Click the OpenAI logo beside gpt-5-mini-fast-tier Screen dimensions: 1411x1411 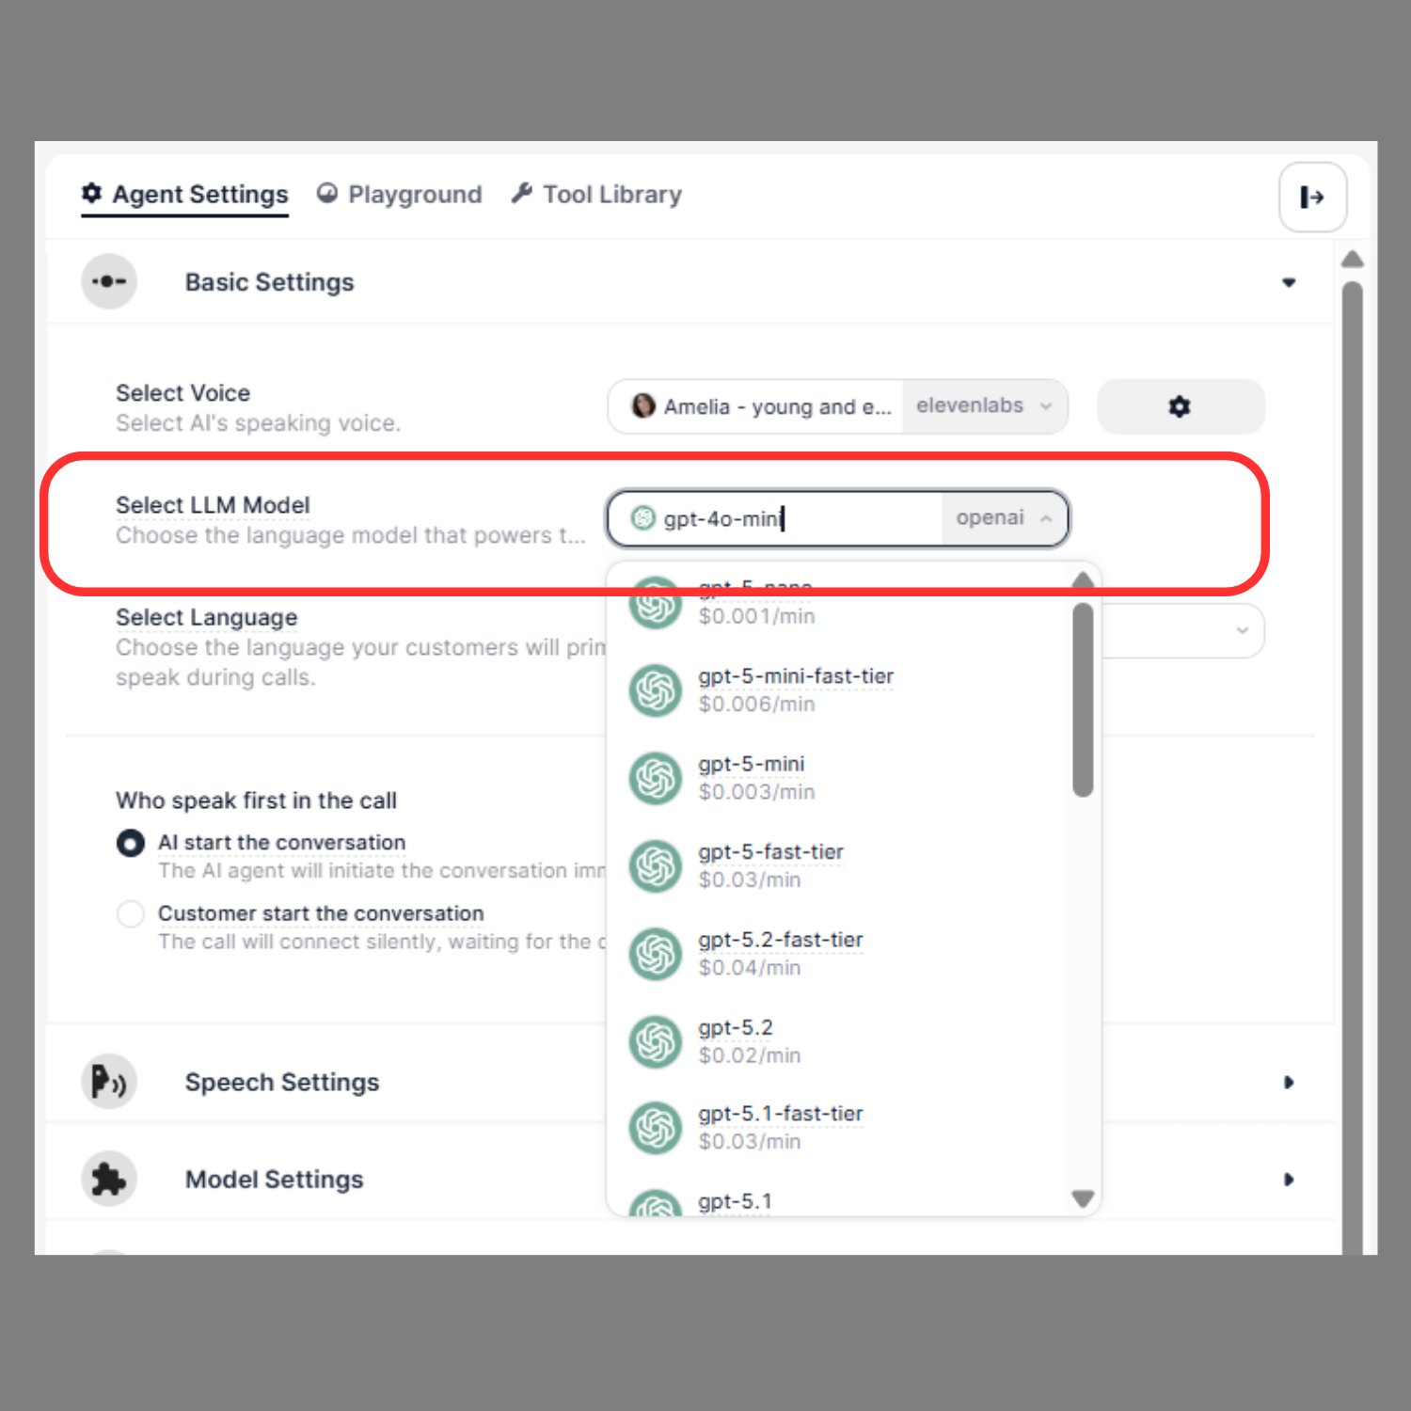(x=656, y=690)
